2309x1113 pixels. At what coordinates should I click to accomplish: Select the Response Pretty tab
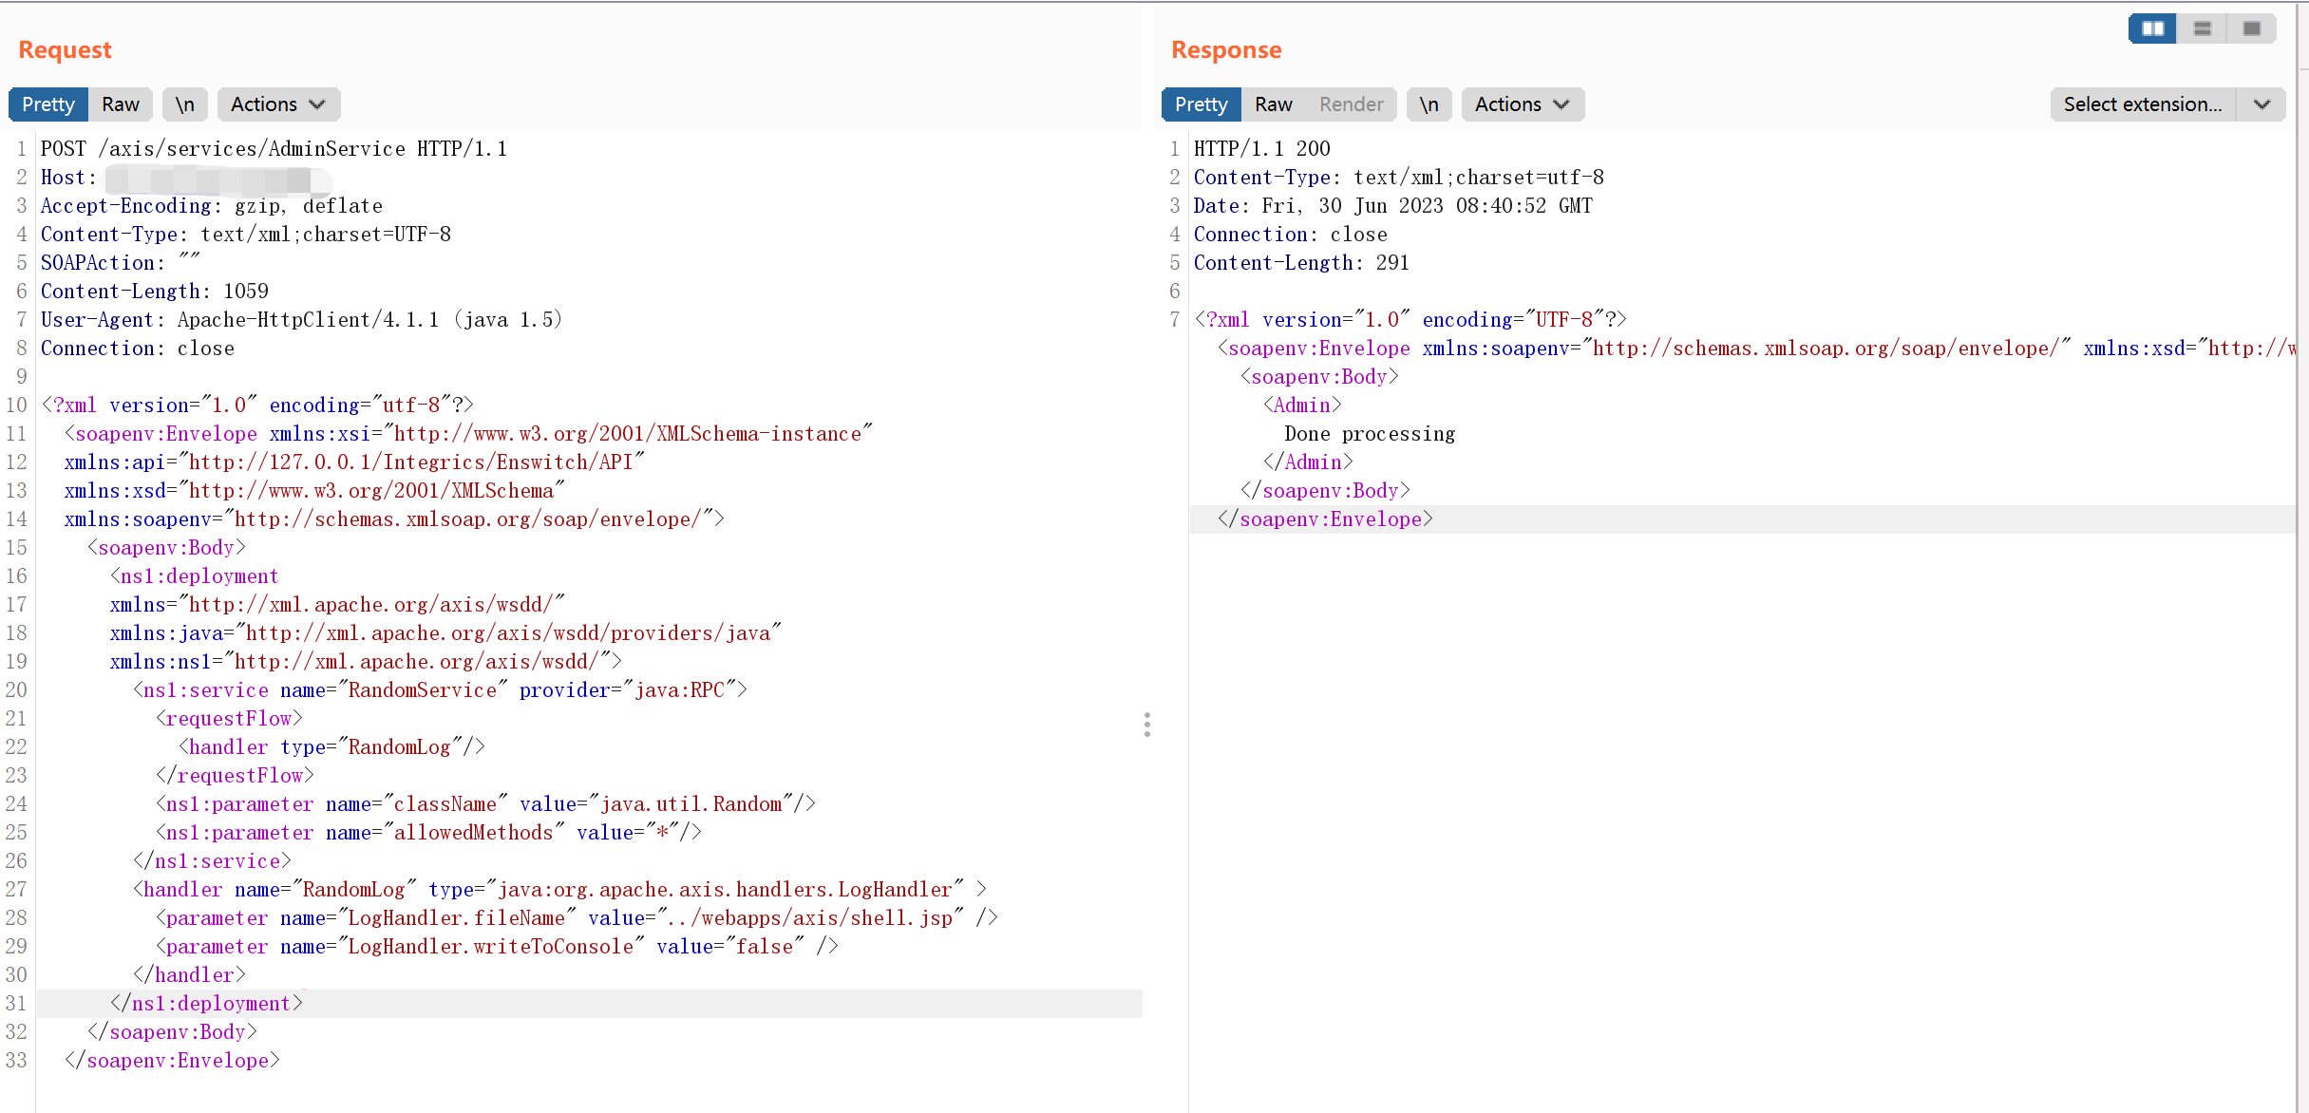point(1201,104)
